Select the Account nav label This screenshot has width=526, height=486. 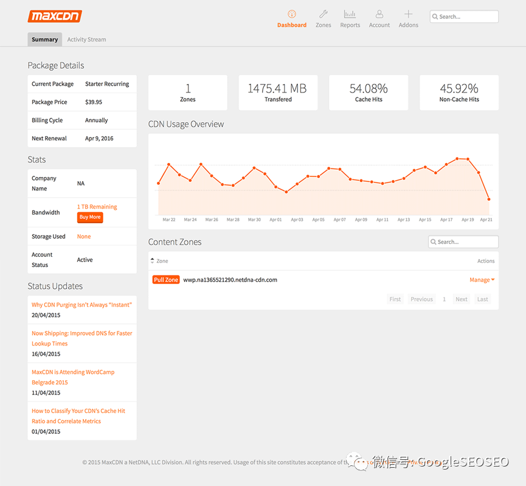pos(379,25)
